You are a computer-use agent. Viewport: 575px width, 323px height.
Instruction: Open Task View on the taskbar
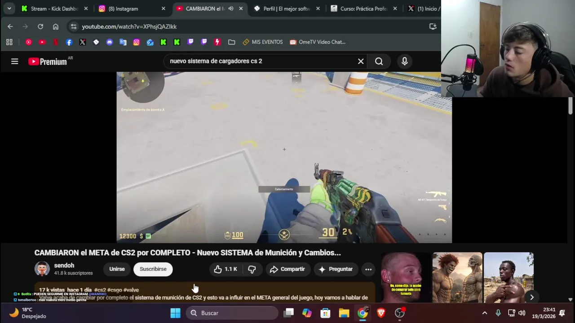[289, 313]
